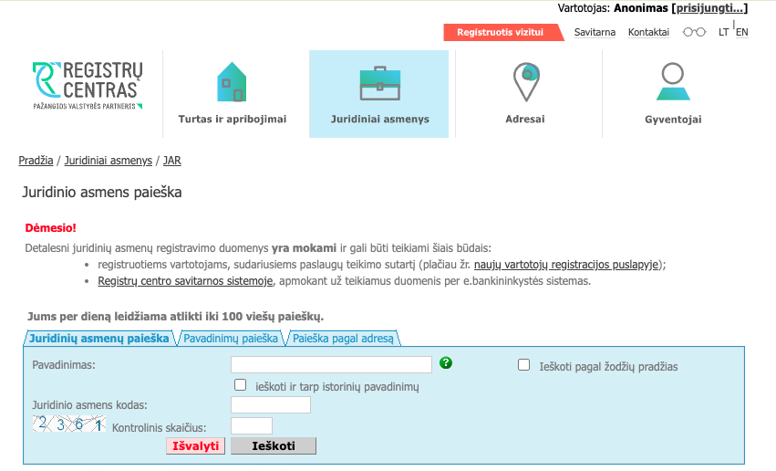Screen dimensions: 776x471
Task: Focus the Kontrolinis skaičius input field
Action: (x=252, y=426)
